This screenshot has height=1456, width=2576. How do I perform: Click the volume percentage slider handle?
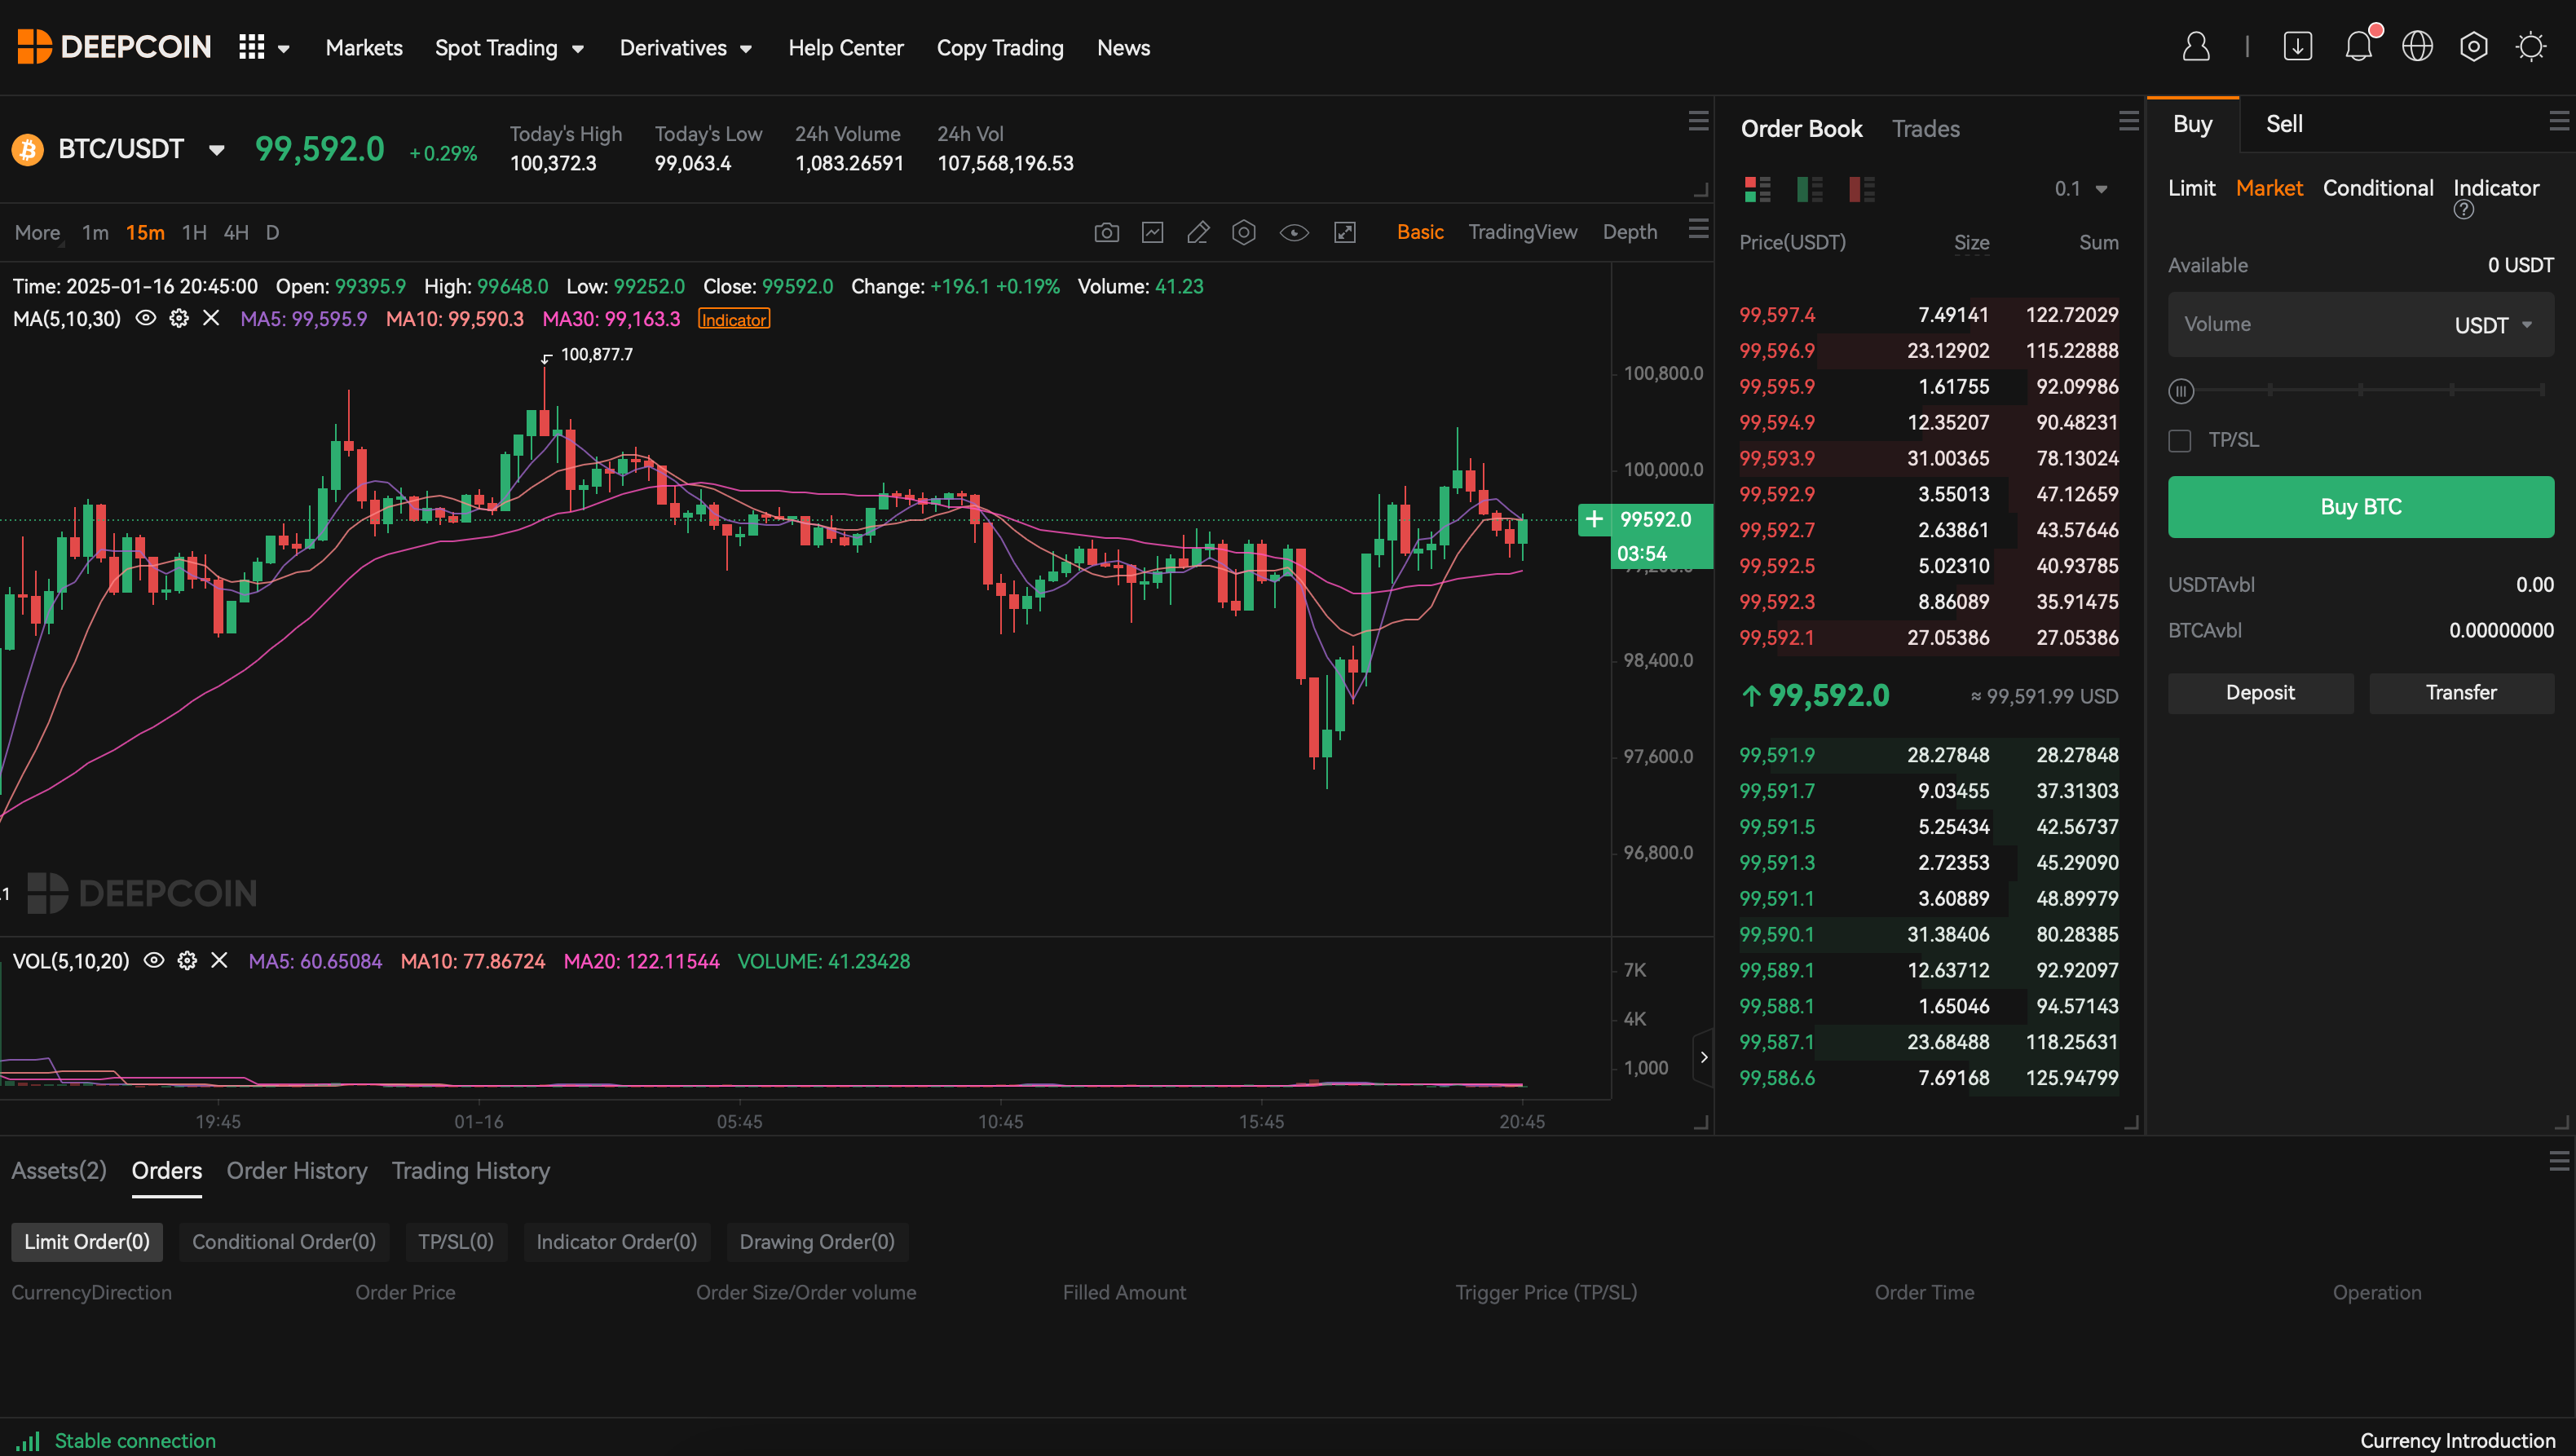click(x=2181, y=391)
